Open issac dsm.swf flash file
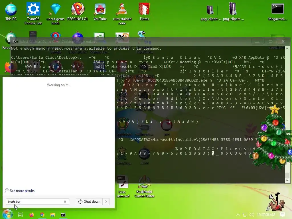This screenshot has width=292, height=219. point(123,186)
